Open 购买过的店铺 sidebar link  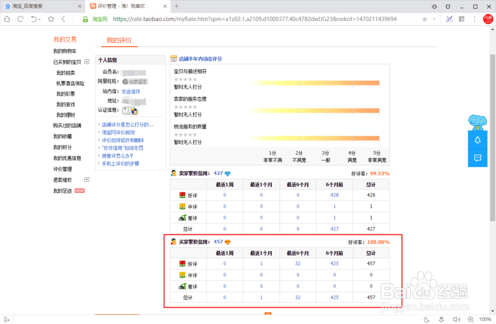point(67,126)
